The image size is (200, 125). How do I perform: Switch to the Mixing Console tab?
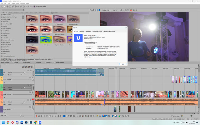pyautogui.click(x=5, y=62)
